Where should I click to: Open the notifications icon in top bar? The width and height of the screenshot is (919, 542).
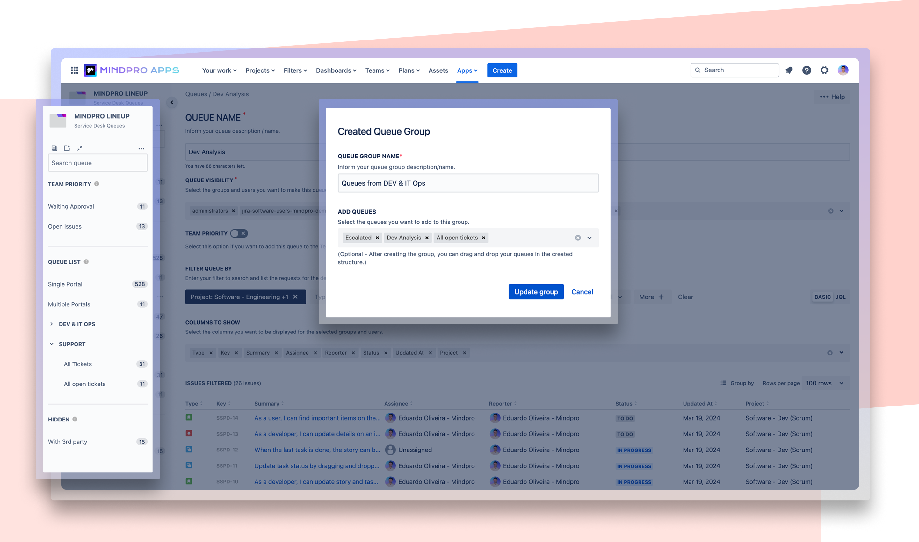click(x=789, y=70)
